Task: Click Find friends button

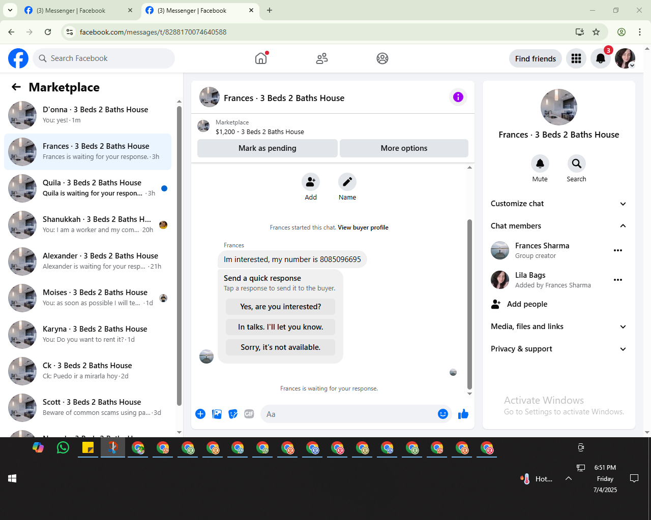Action: (x=536, y=58)
